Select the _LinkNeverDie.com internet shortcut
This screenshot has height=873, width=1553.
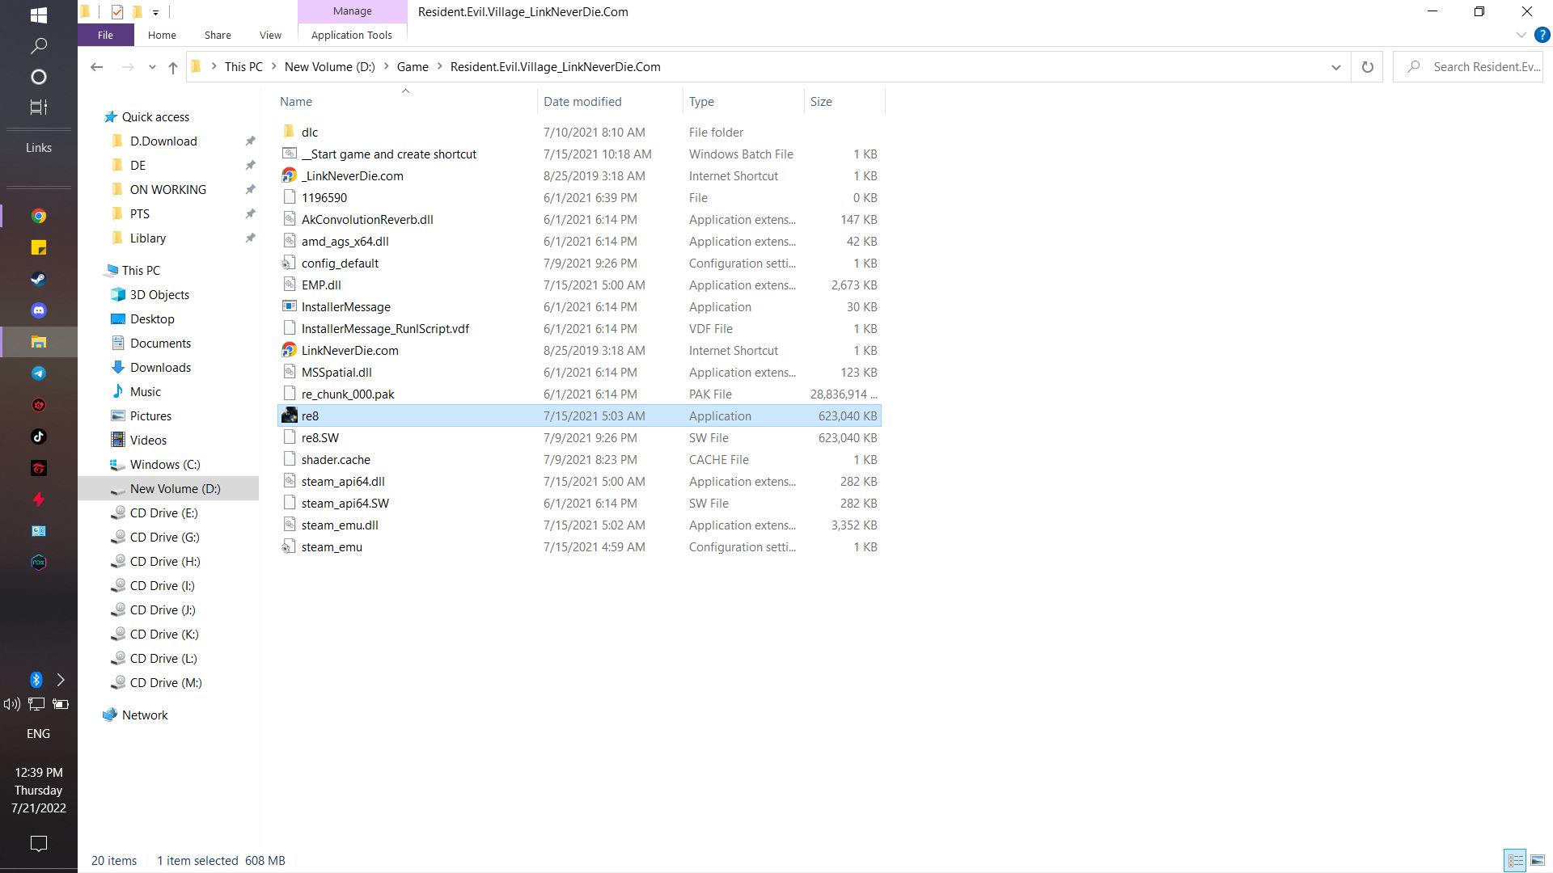click(352, 176)
